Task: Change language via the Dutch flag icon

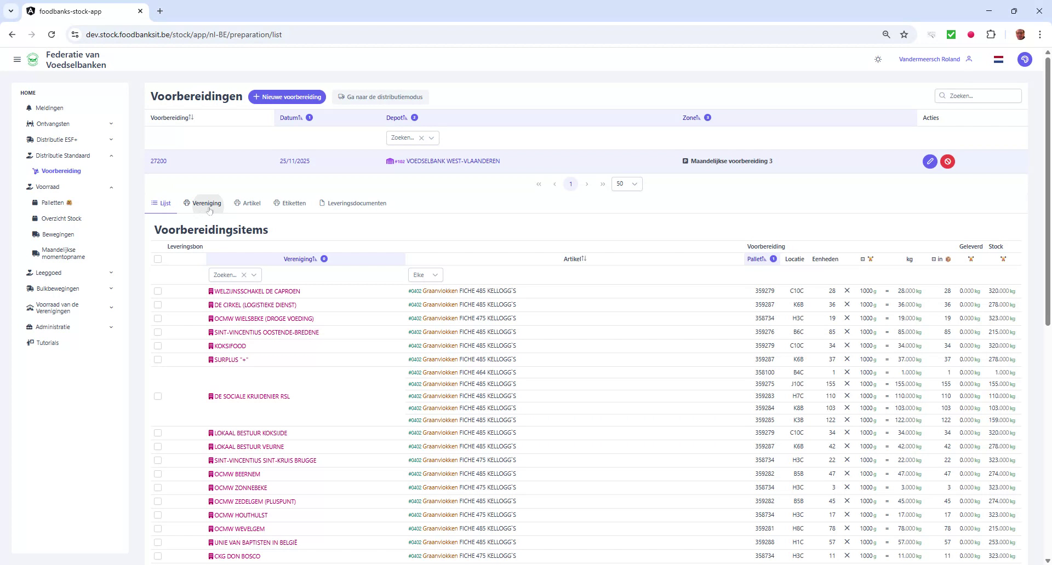Action: point(998,59)
